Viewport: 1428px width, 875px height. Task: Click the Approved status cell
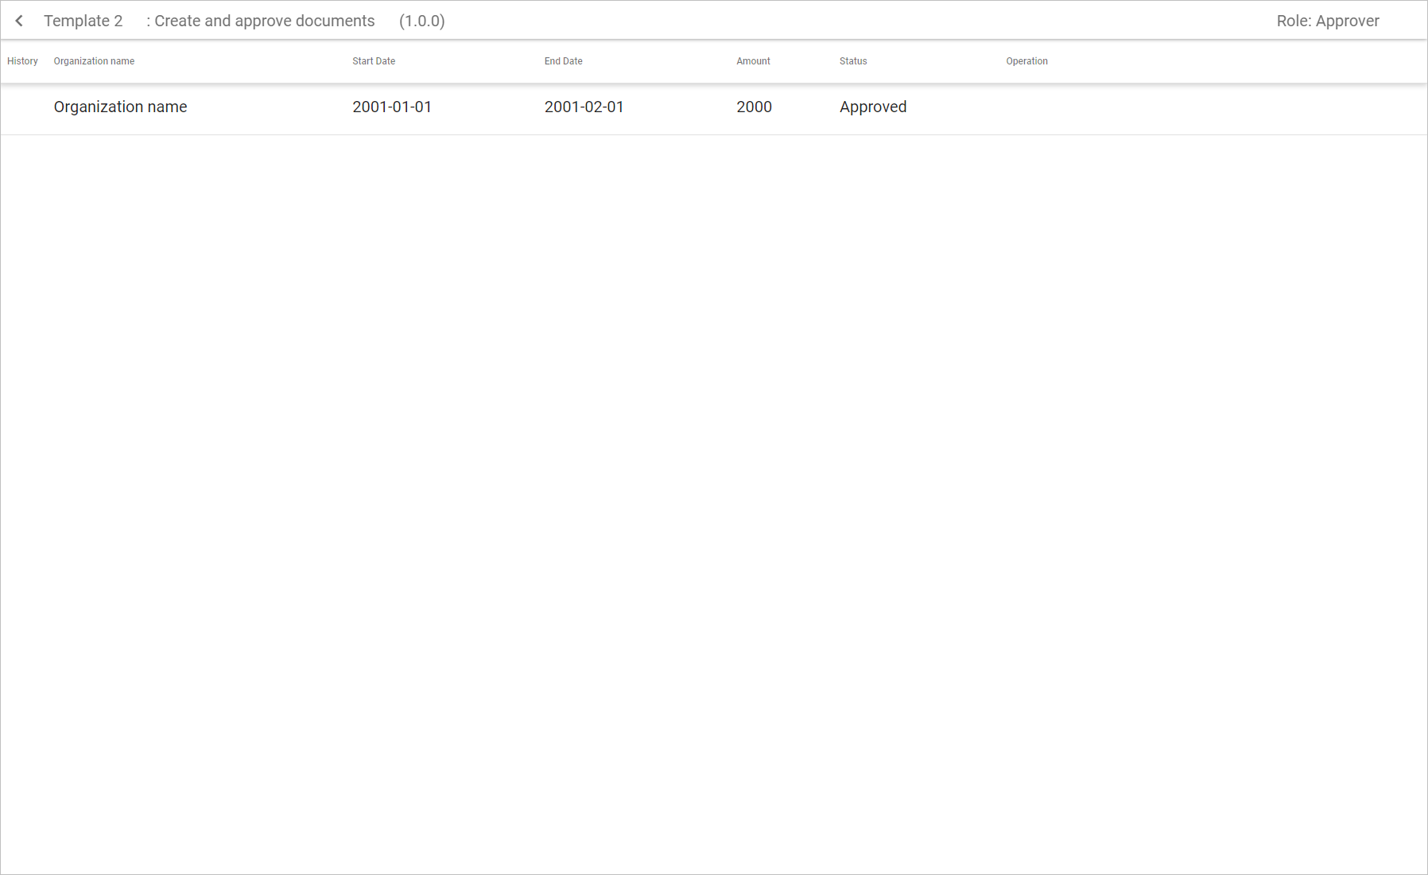pyautogui.click(x=873, y=107)
